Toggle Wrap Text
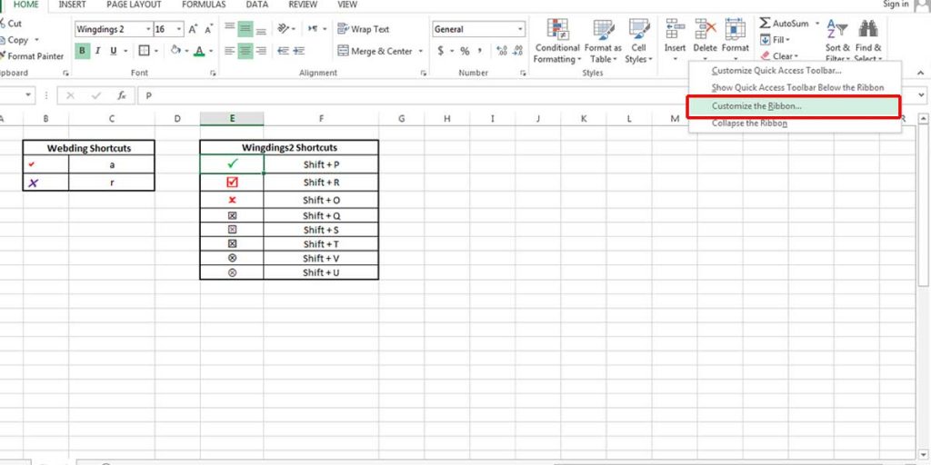Screen dimensions: 931x465 pyautogui.click(x=364, y=29)
